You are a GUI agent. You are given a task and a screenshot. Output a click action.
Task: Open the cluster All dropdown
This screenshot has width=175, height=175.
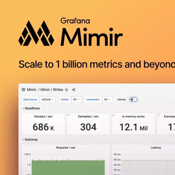pyautogui.click(x=76, y=100)
